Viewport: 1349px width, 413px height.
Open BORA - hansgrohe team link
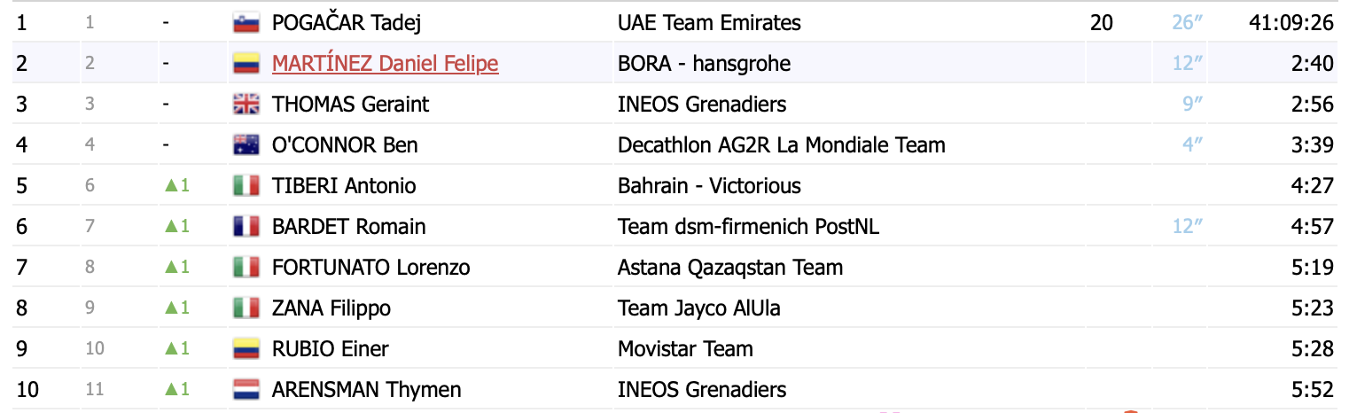coord(704,64)
